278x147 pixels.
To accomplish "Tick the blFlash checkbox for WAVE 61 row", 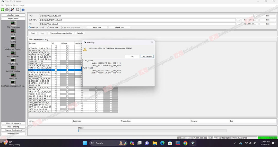I will [67, 111].
